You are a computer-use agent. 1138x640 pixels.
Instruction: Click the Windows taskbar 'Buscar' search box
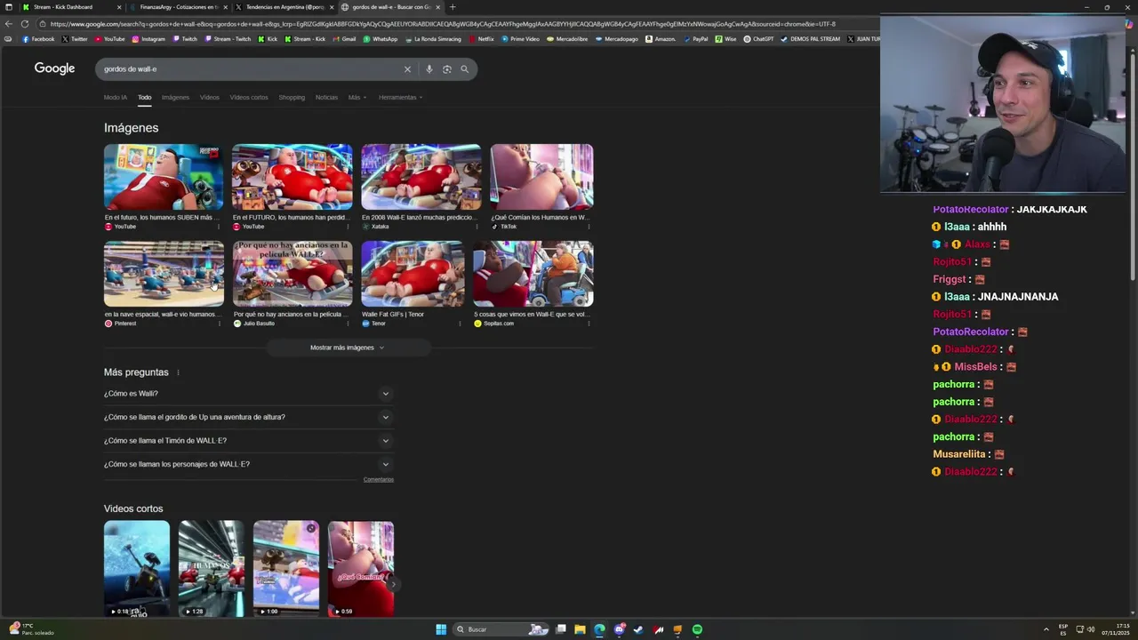(x=501, y=629)
